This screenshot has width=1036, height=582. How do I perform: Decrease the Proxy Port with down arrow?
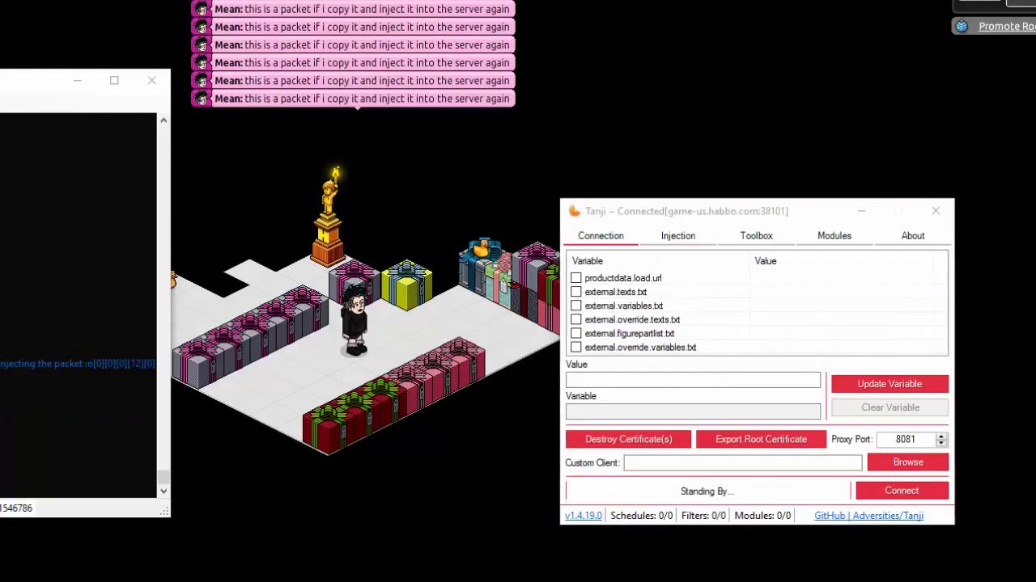(x=940, y=444)
